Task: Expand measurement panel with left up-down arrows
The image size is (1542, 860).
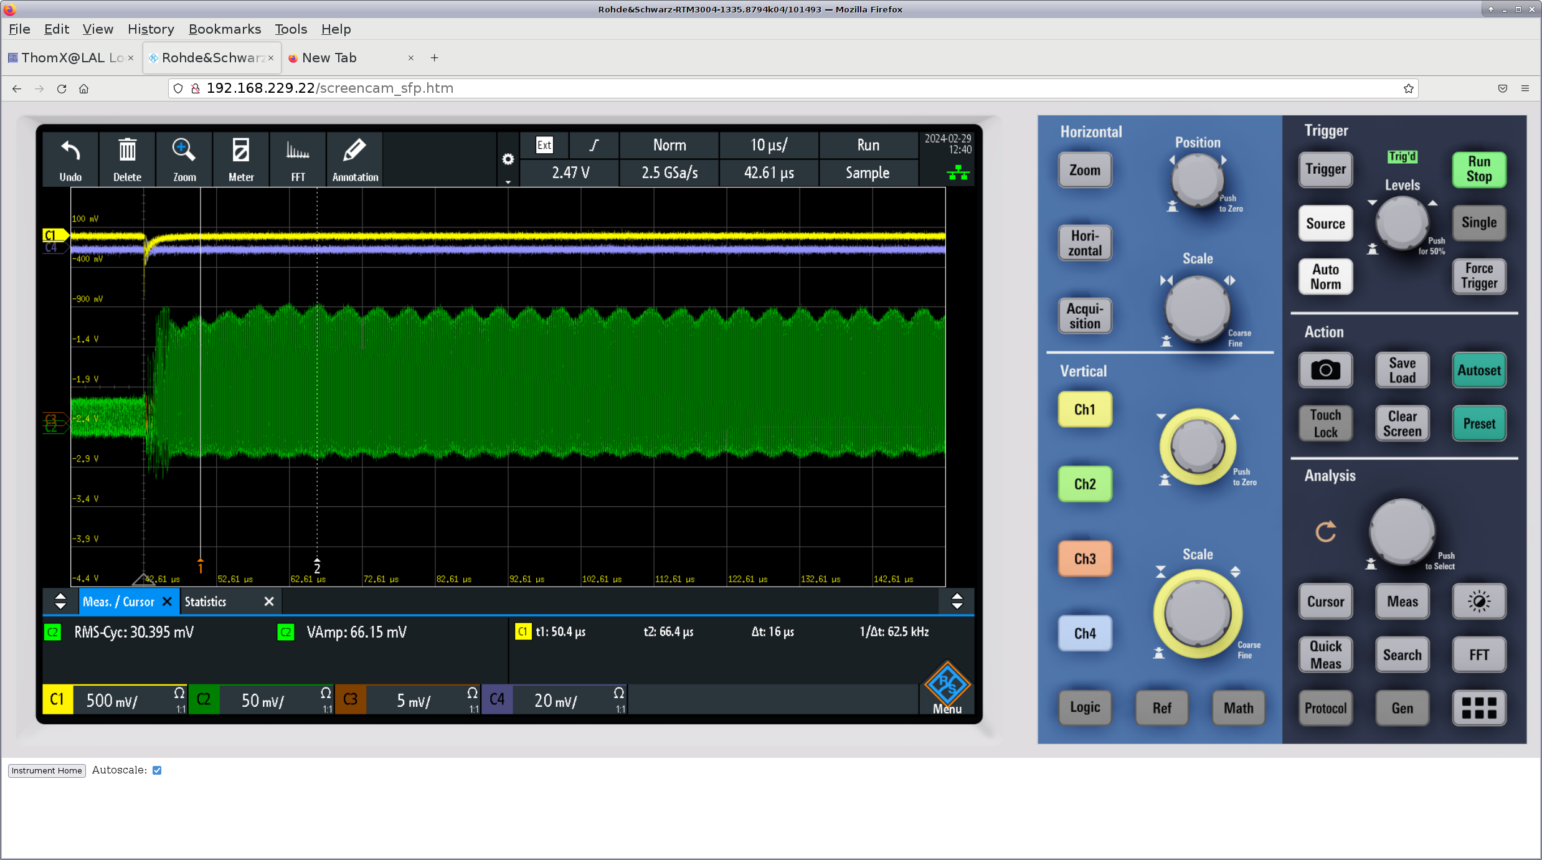Action: pyautogui.click(x=60, y=602)
